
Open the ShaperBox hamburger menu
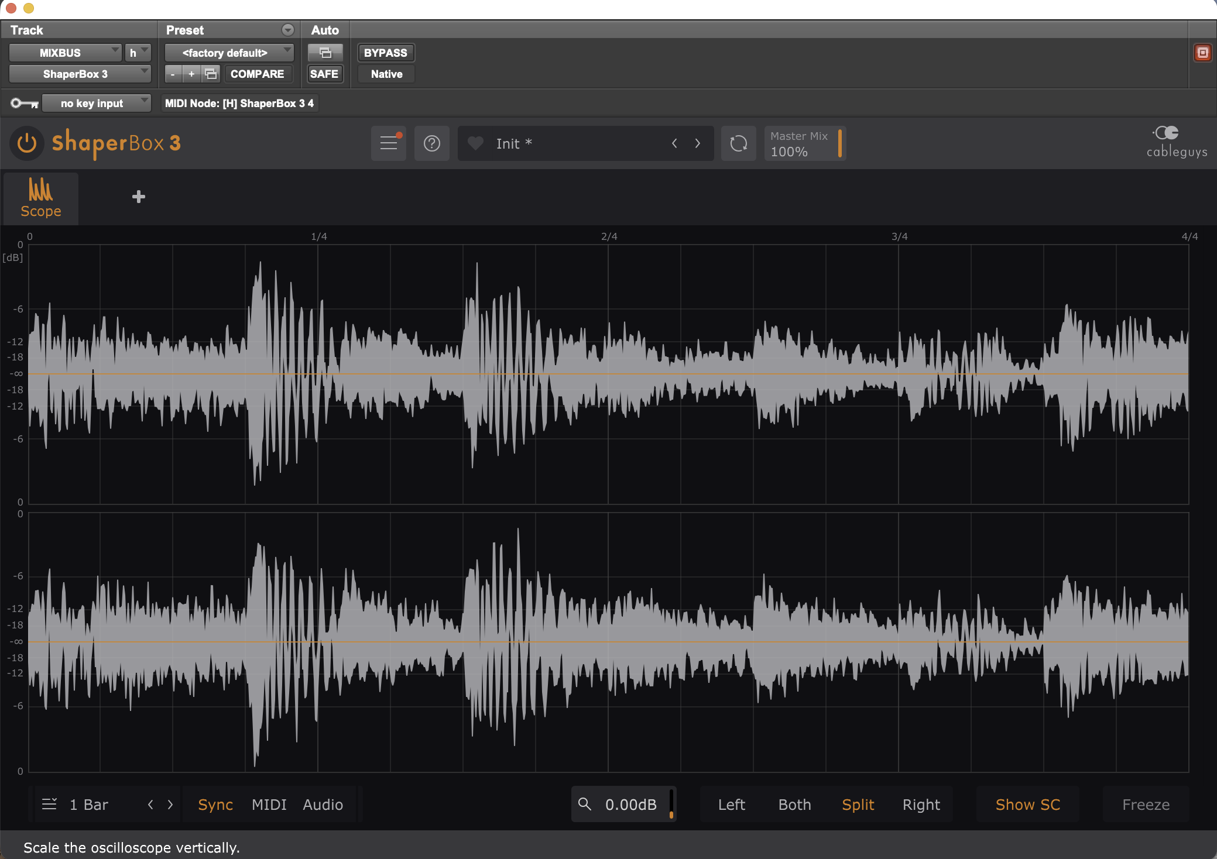(x=389, y=143)
